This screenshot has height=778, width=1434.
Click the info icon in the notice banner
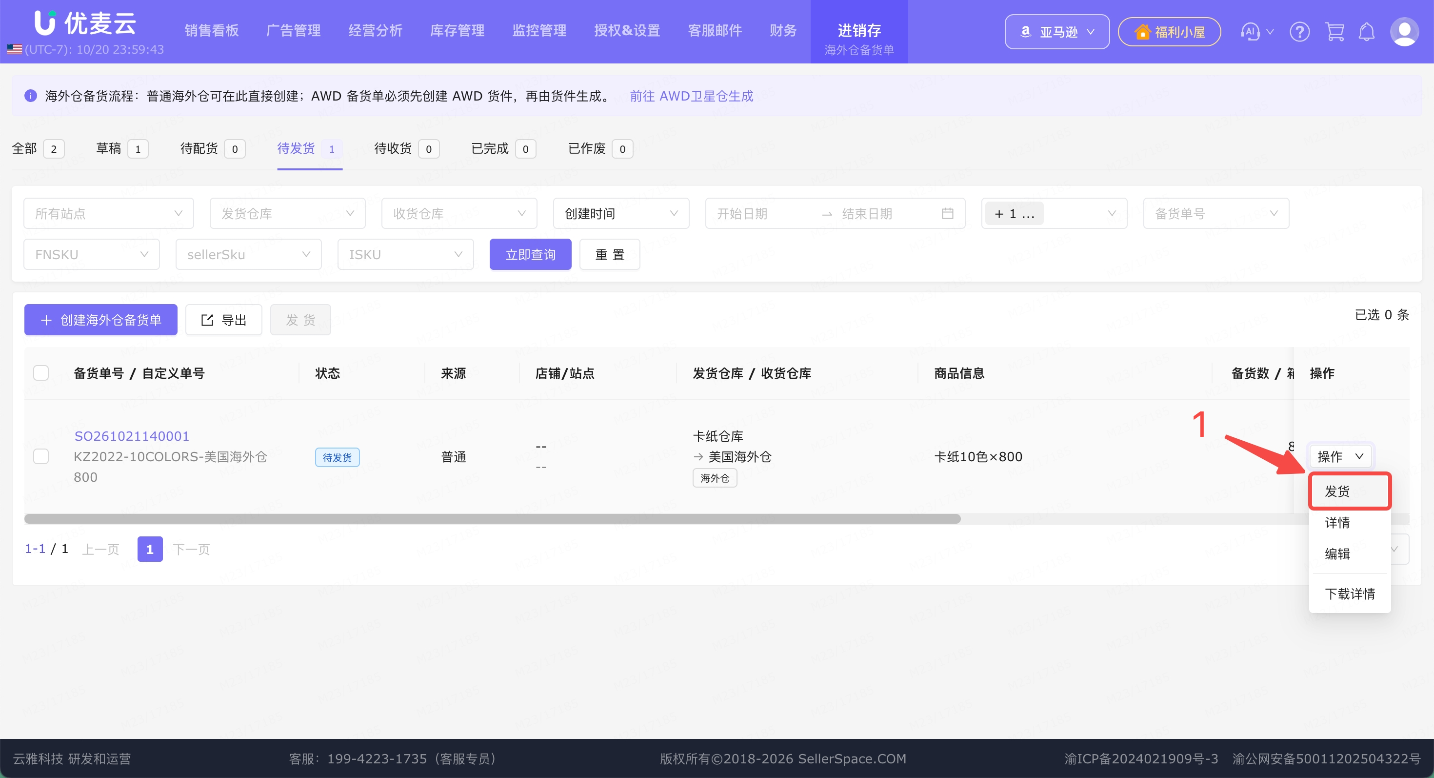coord(31,96)
